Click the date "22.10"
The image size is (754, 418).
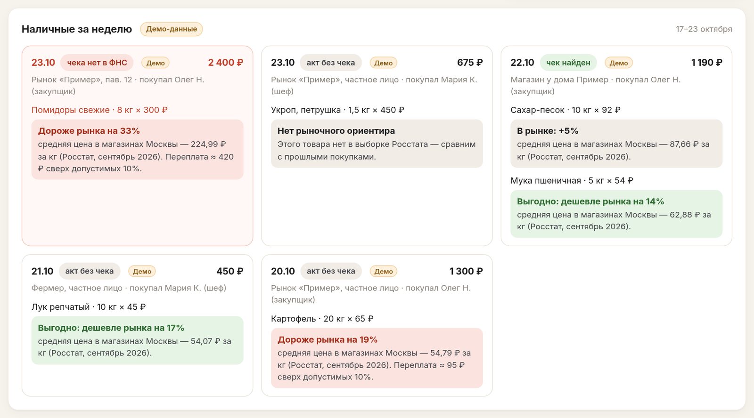click(522, 63)
